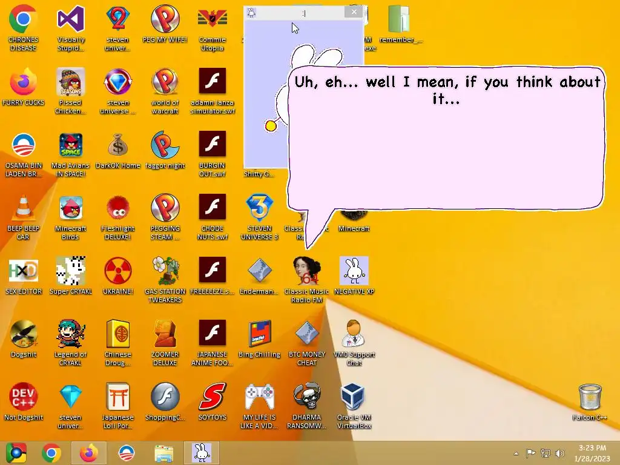Open the BTC MONEY CHEAT icon
Screen dimensions: 620x465
coord(307,334)
